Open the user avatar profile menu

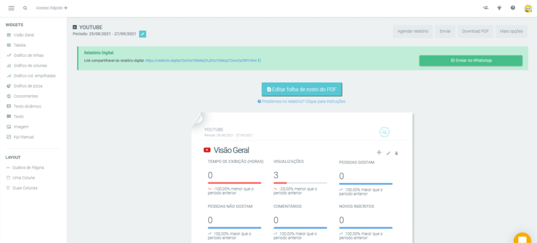528,8
